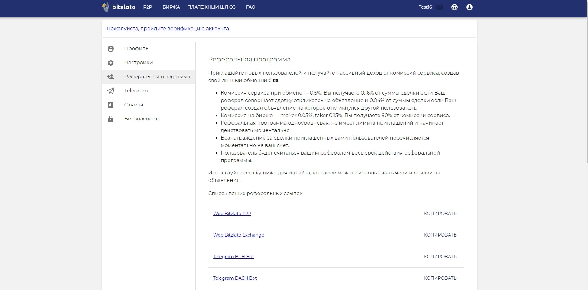The width and height of the screenshot is (588, 290).
Task: Click the Профиль person icon in sidebar
Action: coord(111,49)
